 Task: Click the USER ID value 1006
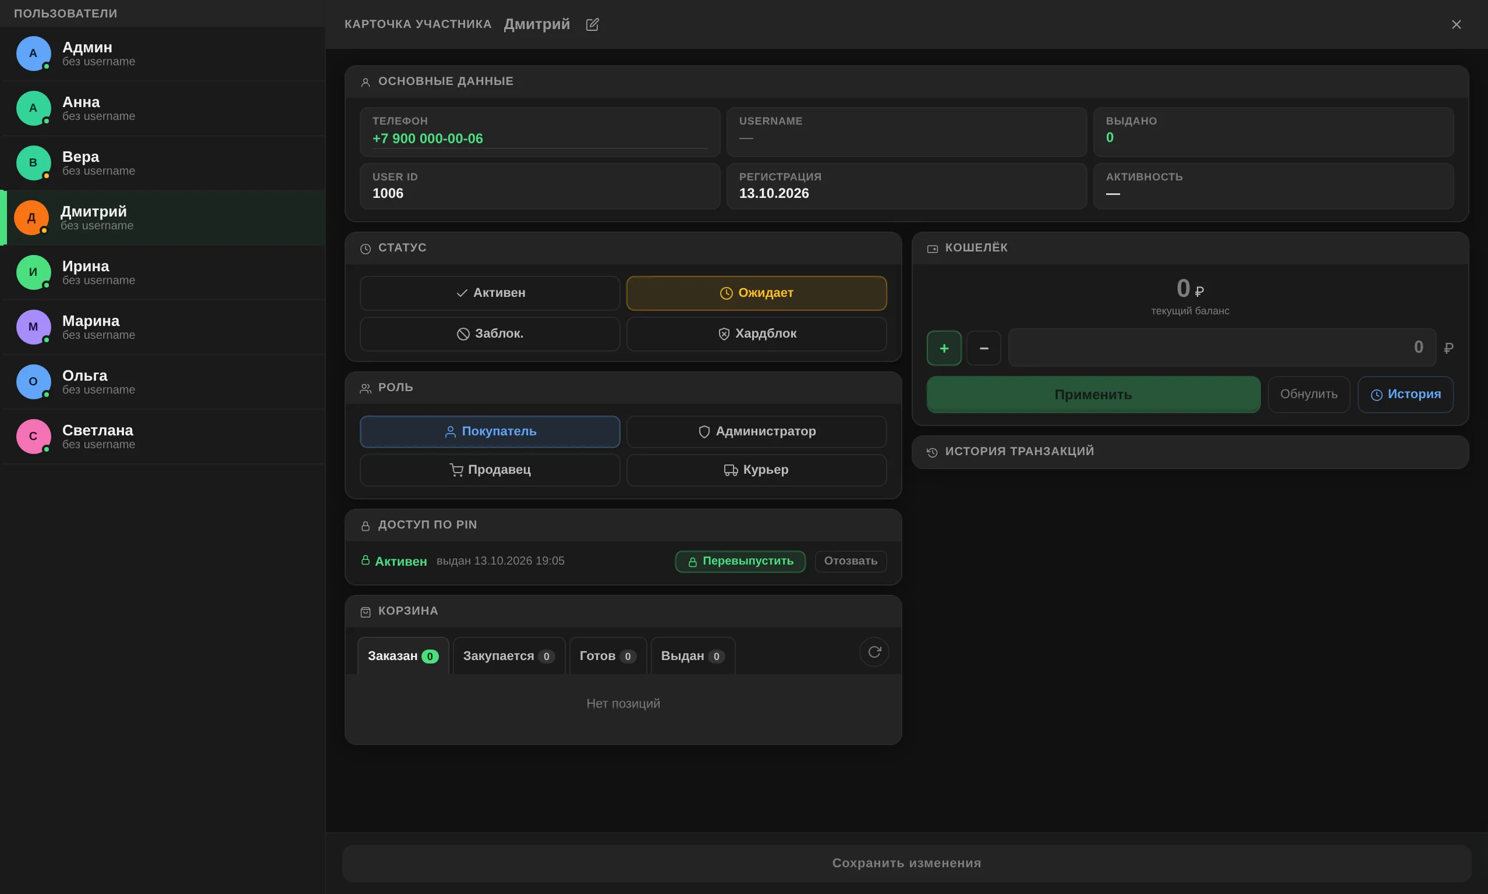[387, 193]
